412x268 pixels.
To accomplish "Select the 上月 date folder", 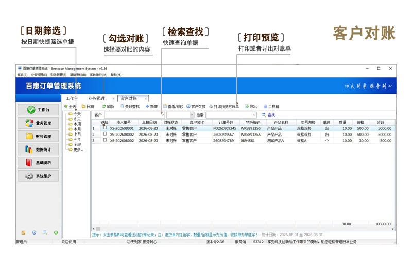I will pos(75,134).
